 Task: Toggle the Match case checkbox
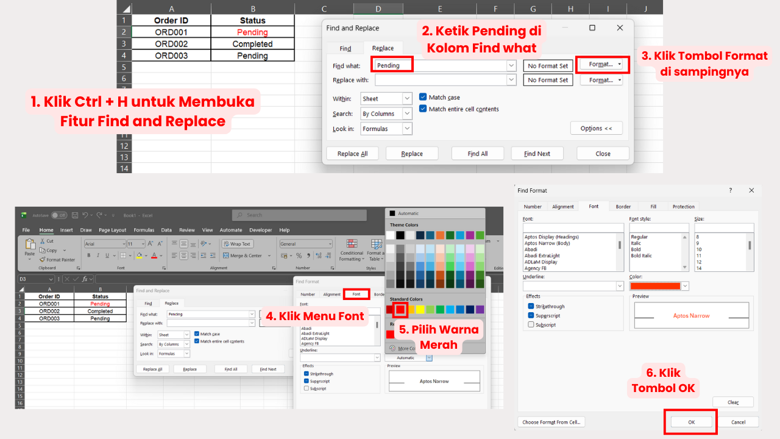(x=423, y=97)
